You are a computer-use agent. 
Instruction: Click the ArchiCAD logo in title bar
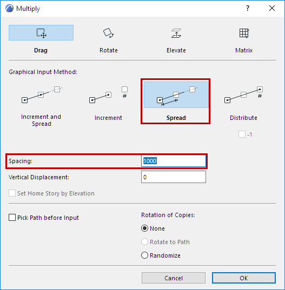point(9,8)
